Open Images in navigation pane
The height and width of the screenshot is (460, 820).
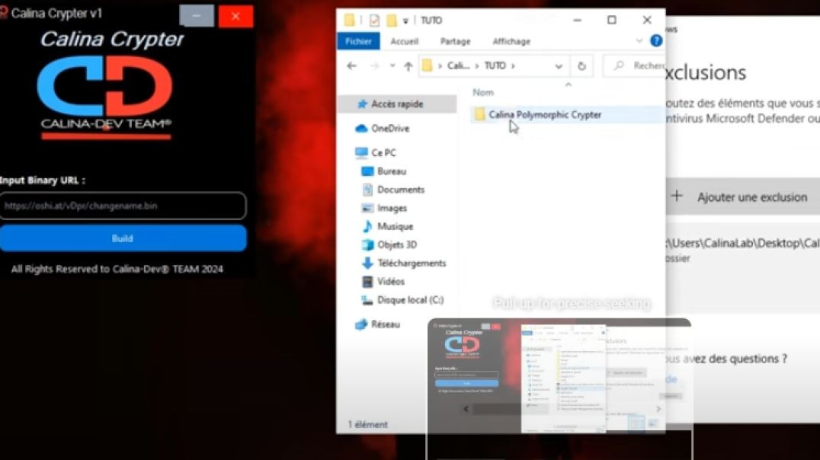tap(392, 208)
